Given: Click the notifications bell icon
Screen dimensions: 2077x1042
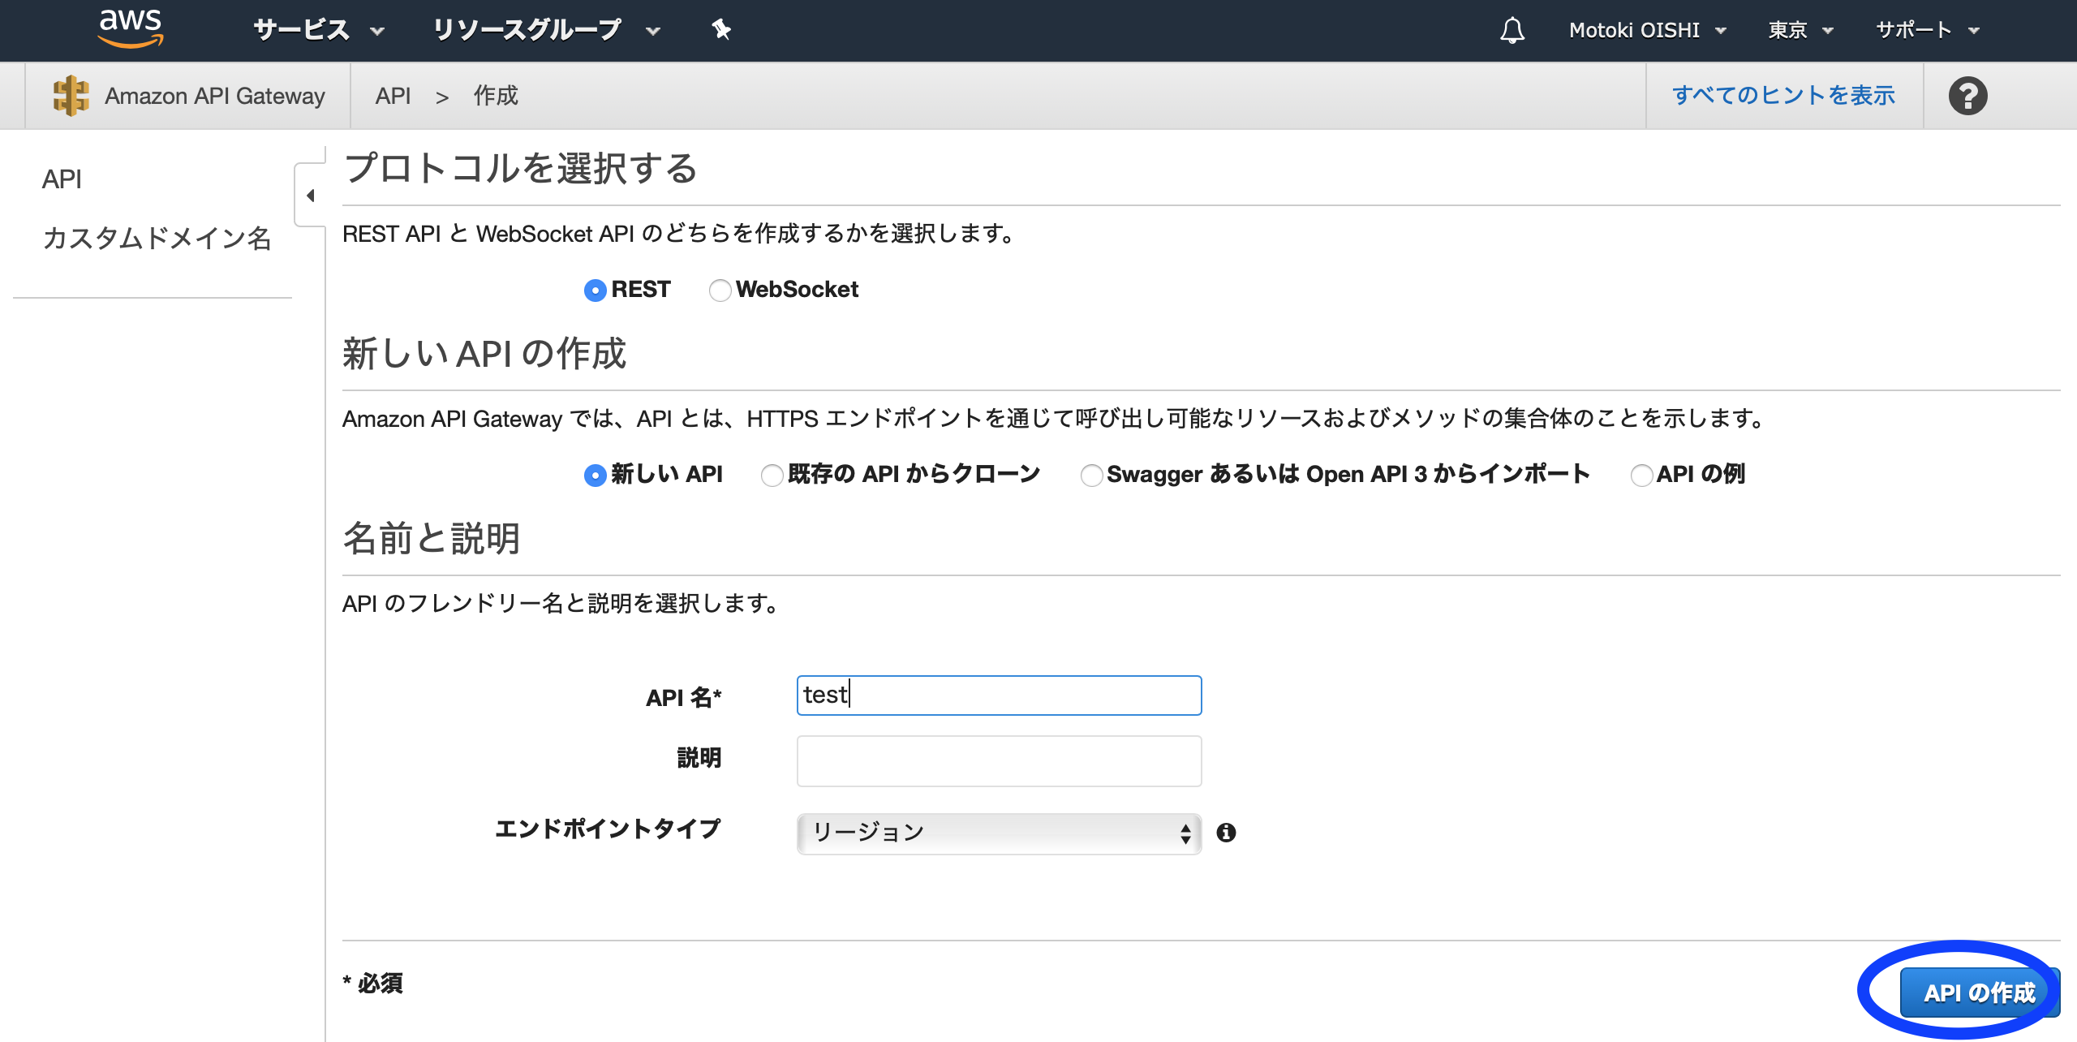Looking at the screenshot, I should pos(1512,29).
